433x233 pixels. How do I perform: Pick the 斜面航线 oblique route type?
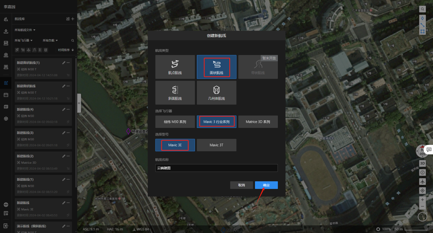point(175,93)
